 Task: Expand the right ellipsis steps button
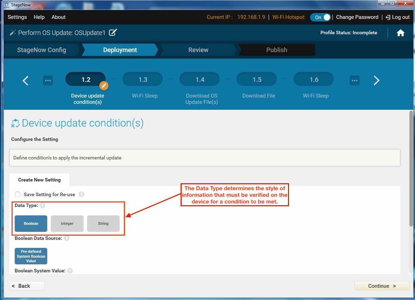click(x=354, y=80)
